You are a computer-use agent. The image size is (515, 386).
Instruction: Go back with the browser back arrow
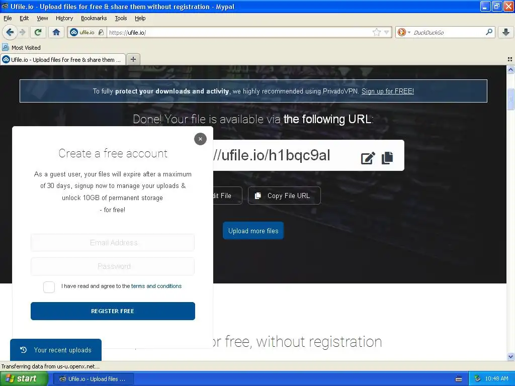(x=10, y=32)
